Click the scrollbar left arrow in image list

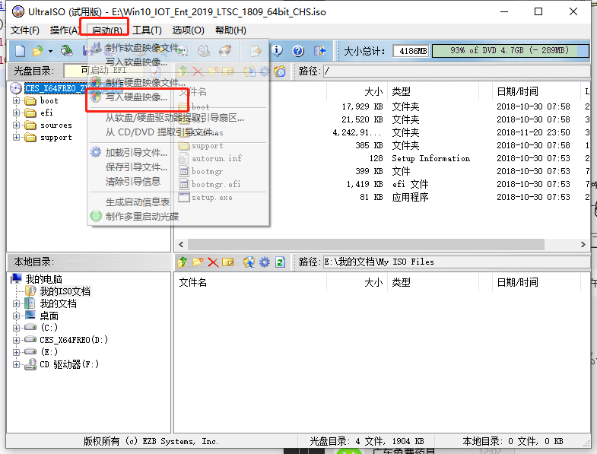pyautogui.click(x=181, y=245)
